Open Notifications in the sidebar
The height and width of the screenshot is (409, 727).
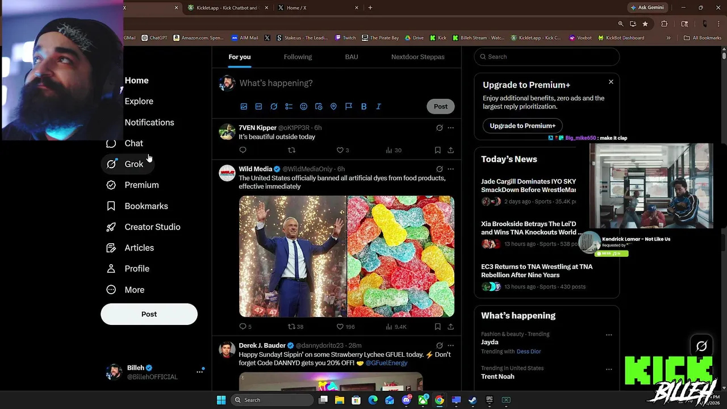[149, 122]
